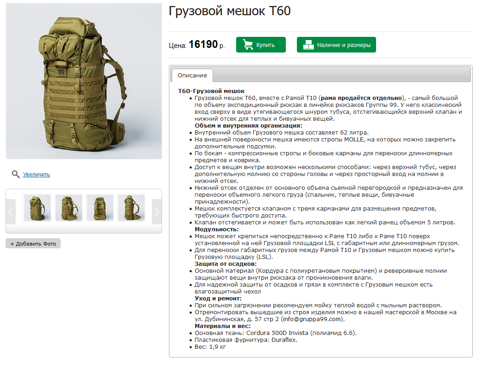Click the bold text Т60-Грузовой мешок
Image resolution: width=481 pixels, height=387 pixels.
(211, 91)
